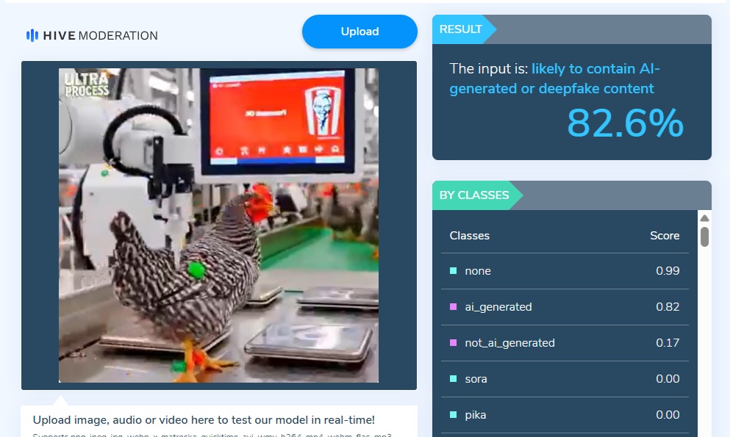Click the classes list scrollbar thumb
The image size is (730, 437).
(x=704, y=236)
